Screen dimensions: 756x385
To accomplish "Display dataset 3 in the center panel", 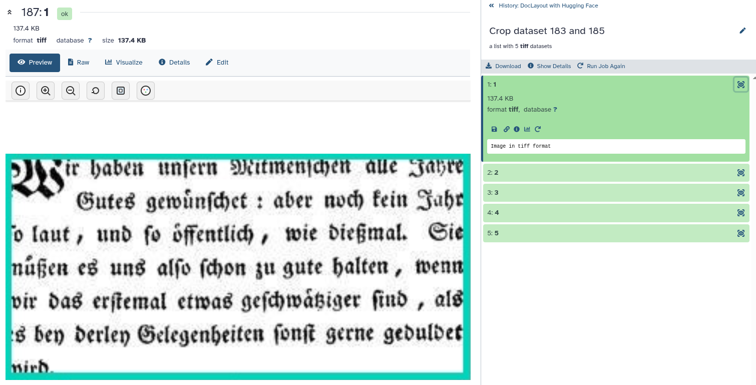I will click(x=740, y=192).
